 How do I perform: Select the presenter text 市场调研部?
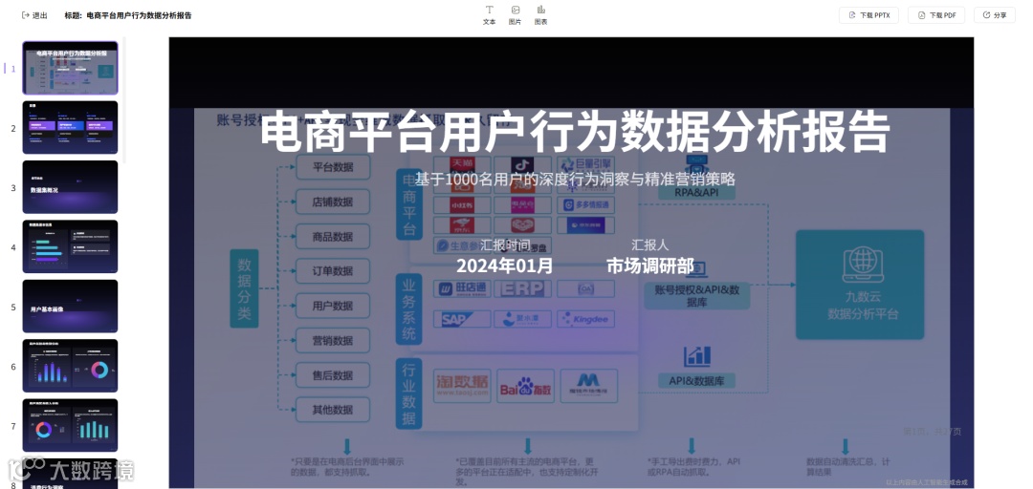click(x=650, y=266)
